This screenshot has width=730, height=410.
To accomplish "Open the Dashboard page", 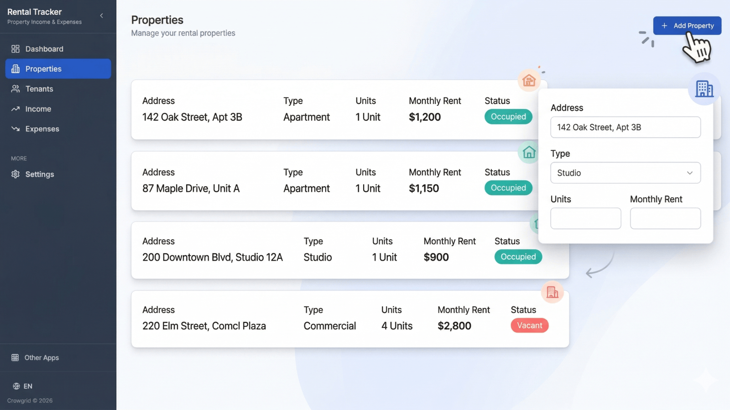I will tap(58, 49).
